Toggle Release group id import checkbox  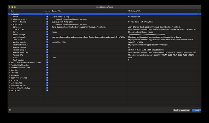(x=47, y=50)
